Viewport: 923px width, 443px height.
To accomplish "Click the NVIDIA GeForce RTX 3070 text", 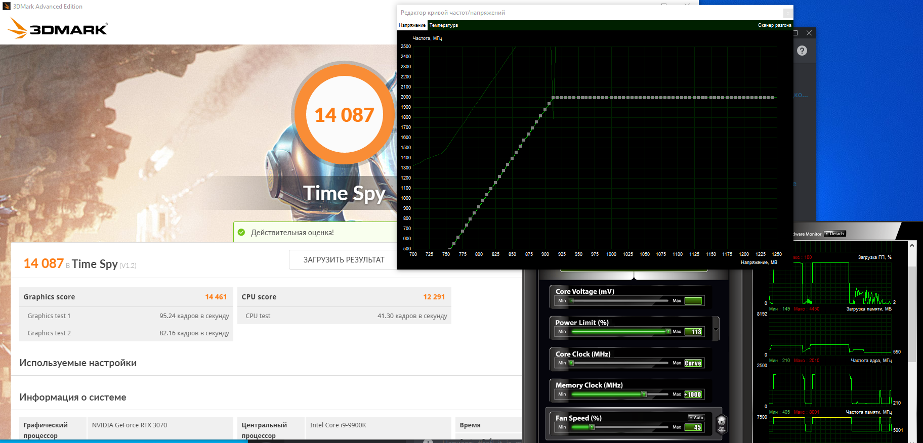I will coord(130,425).
